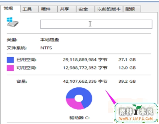
Task: Click the Windows drive icon
Action: click(12, 22)
